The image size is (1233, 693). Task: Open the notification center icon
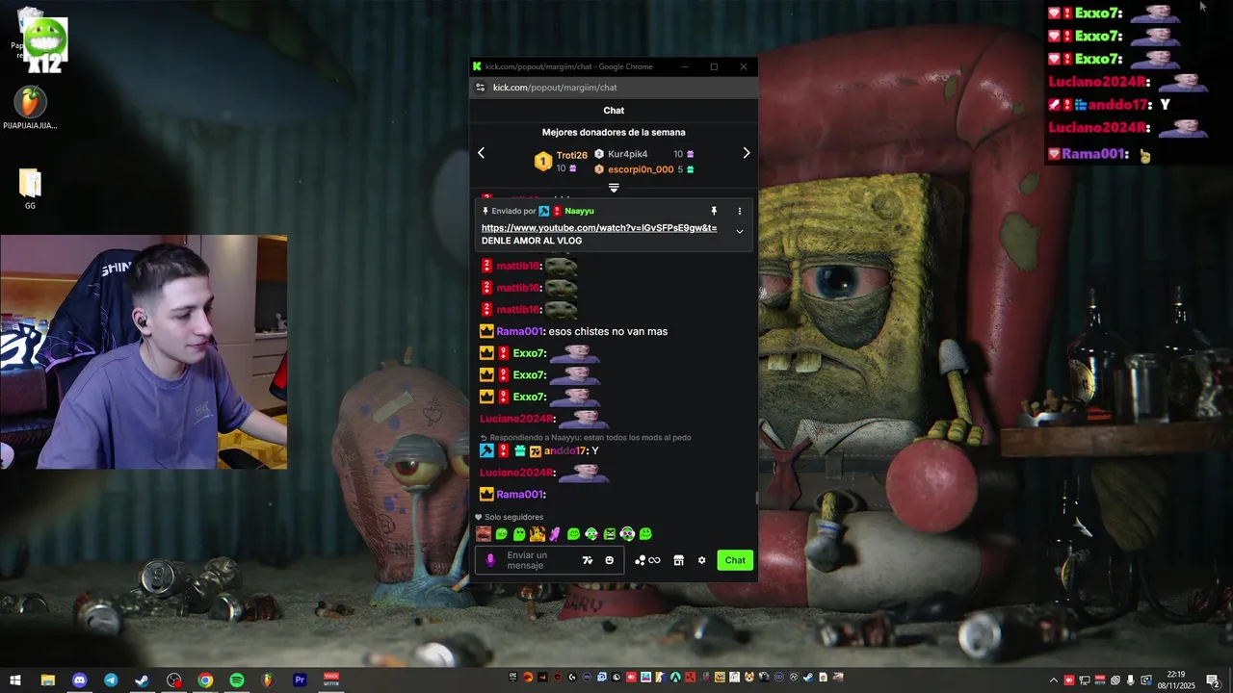pyautogui.click(x=1213, y=680)
